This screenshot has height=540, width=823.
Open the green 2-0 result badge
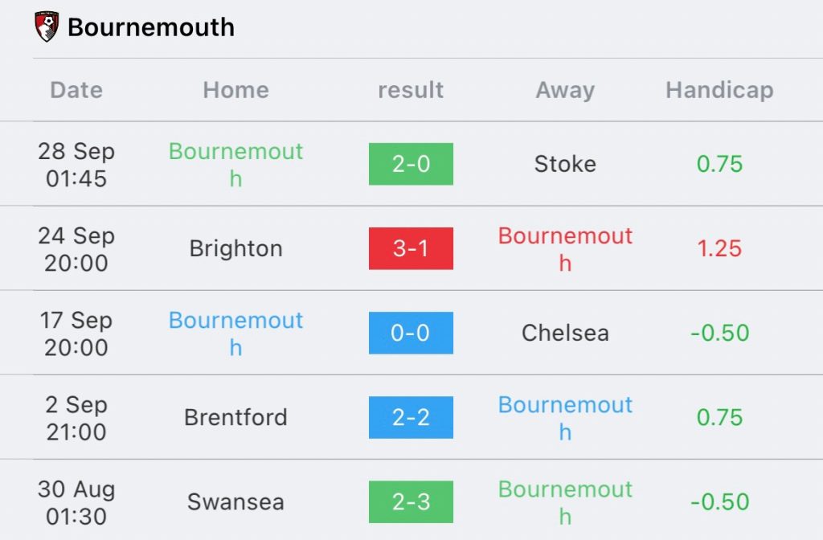click(x=411, y=164)
